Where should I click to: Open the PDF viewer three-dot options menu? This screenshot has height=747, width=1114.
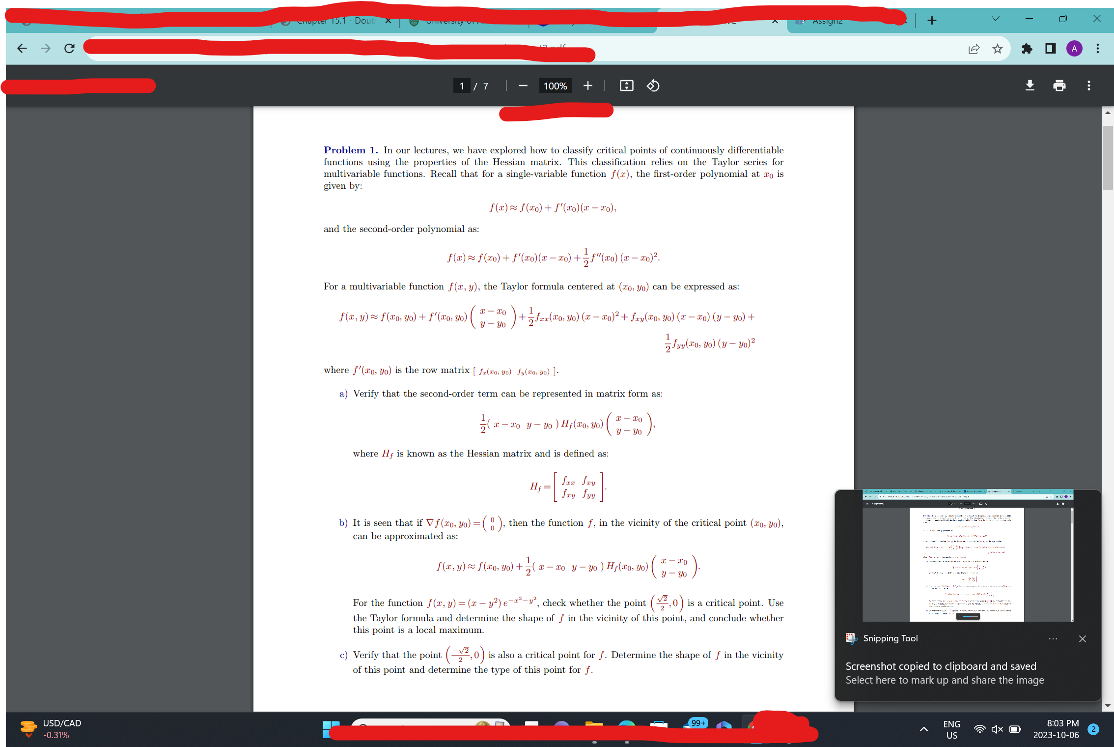[1088, 86]
